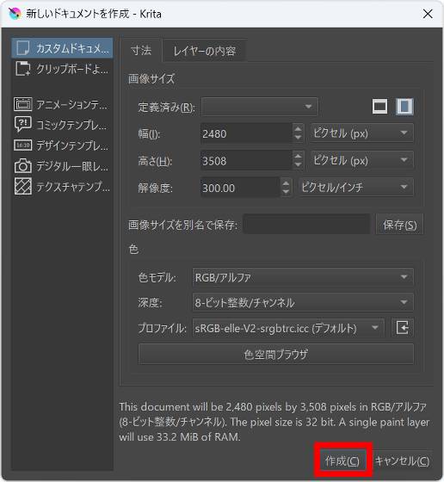Open the 色空間ブラウザ button

(275, 354)
